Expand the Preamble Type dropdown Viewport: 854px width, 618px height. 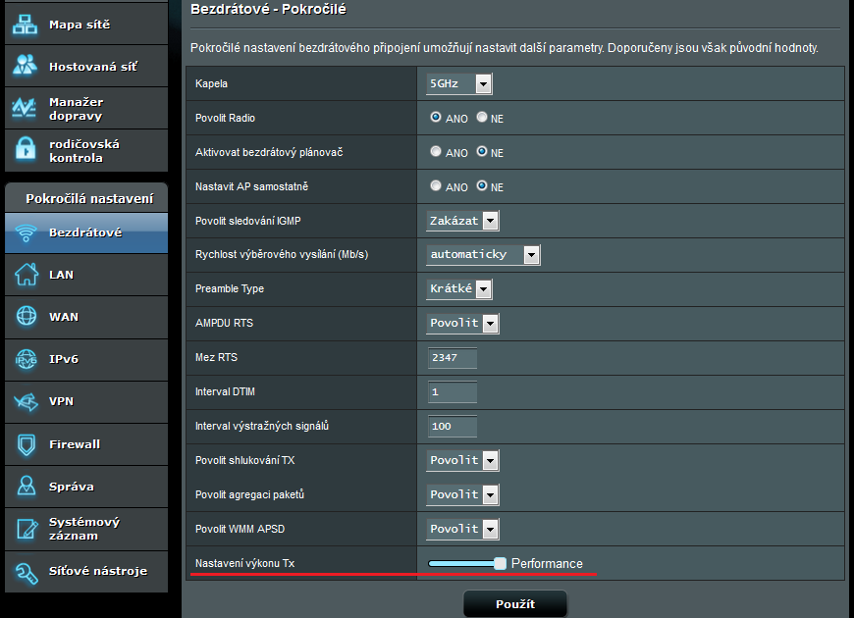[459, 288]
